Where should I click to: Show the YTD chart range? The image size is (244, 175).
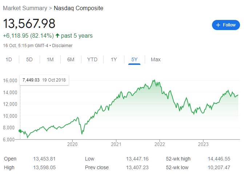point(92,59)
